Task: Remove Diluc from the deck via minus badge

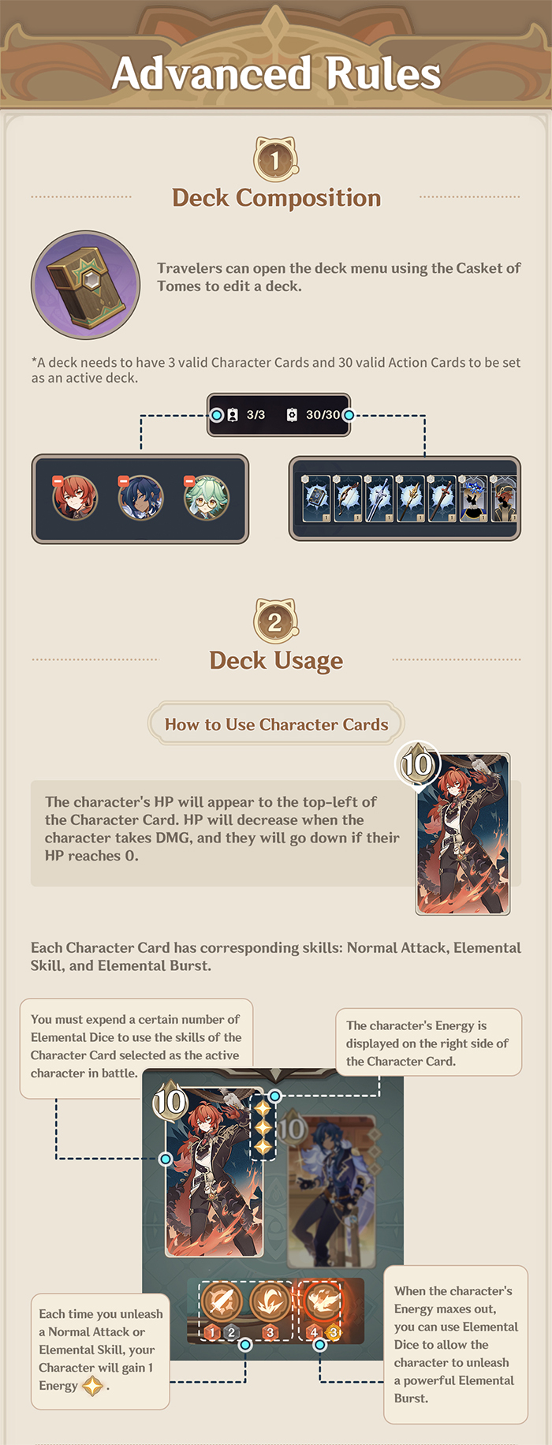Action: click(58, 481)
